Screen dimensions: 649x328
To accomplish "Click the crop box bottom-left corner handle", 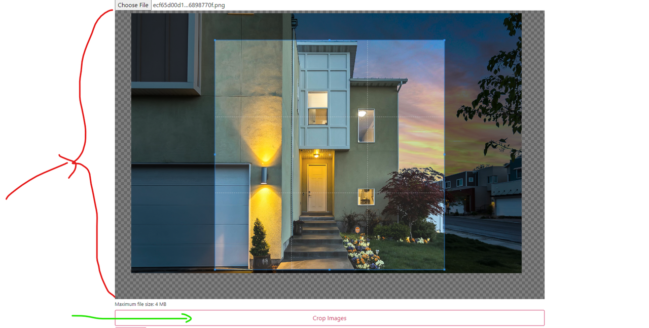I will [x=215, y=269].
